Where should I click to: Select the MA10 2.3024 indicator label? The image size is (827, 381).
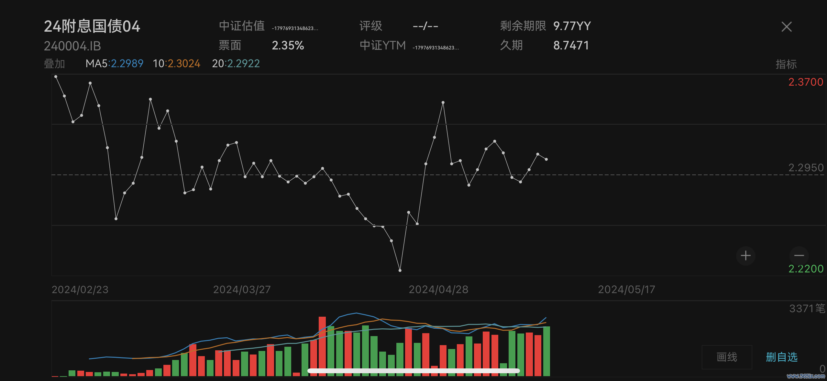pyautogui.click(x=176, y=64)
